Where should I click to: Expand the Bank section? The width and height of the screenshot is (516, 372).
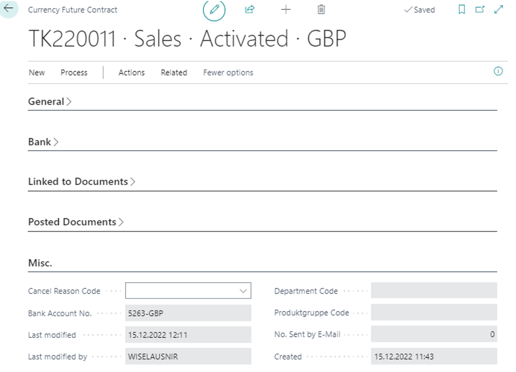point(40,142)
